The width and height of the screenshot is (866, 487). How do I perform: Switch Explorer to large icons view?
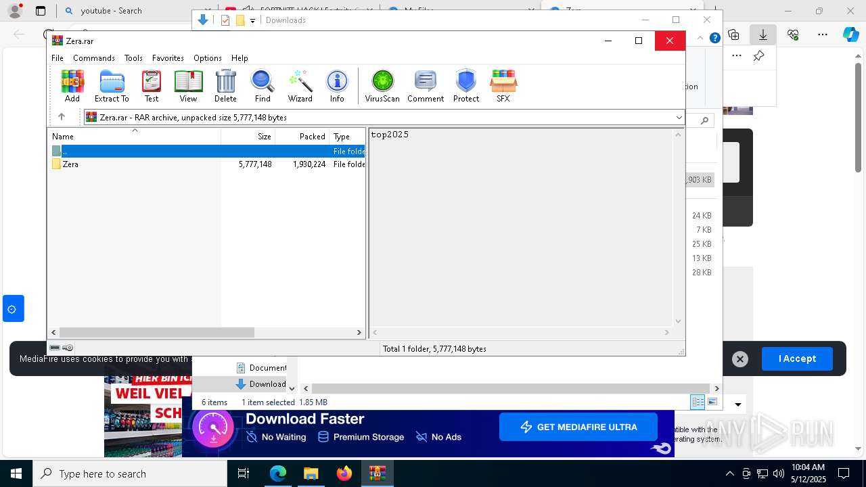click(712, 402)
